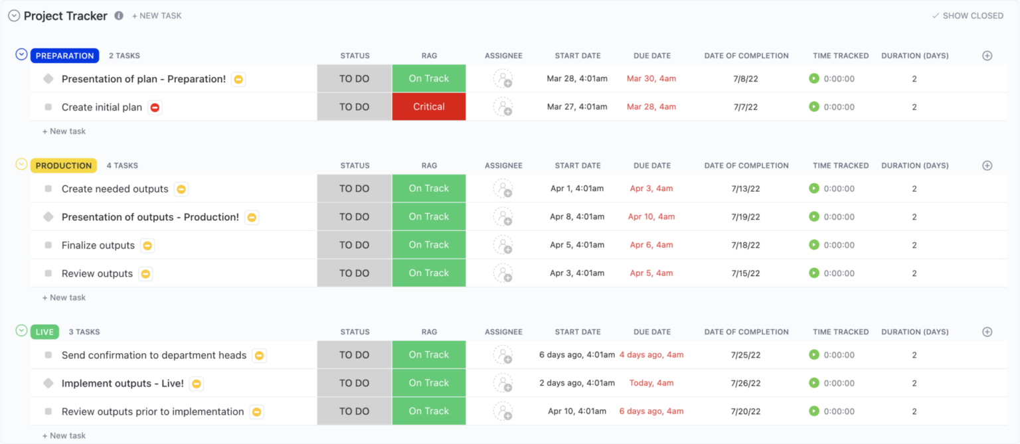This screenshot has width=1020, height=444.
Task: Click + New task under the PRODUCTION group
Action: point(64,297)
